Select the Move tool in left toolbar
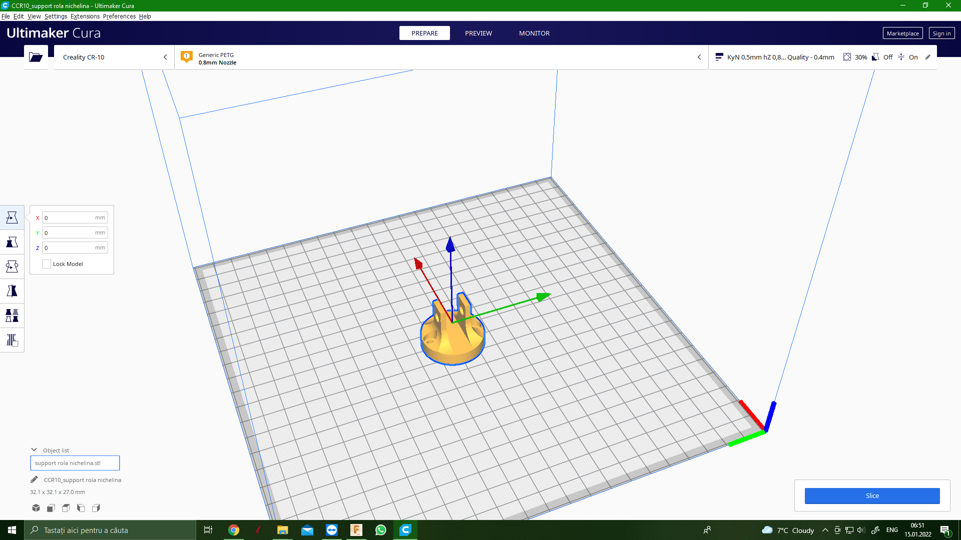Screen dimensions: 961x540 click(x=12, y=217)
